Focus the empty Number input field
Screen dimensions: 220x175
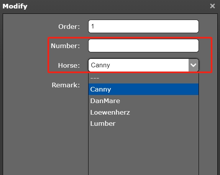[x=143, y=46]
